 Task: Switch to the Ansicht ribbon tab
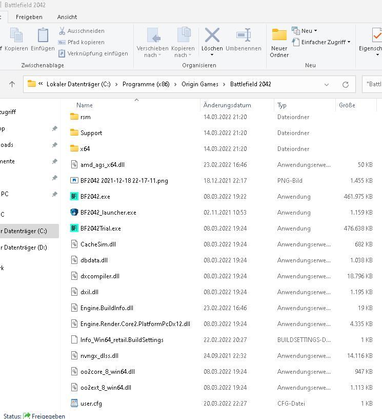tap(67, 17)
